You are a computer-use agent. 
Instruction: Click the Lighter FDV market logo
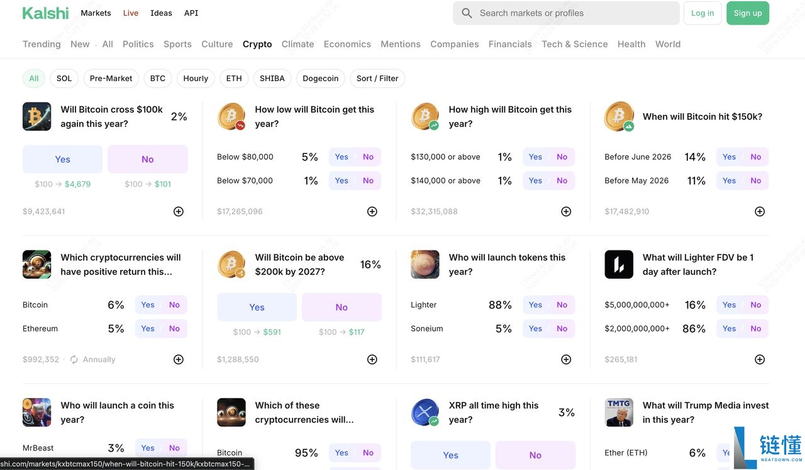pyautogui.click(x=619, y=264)
